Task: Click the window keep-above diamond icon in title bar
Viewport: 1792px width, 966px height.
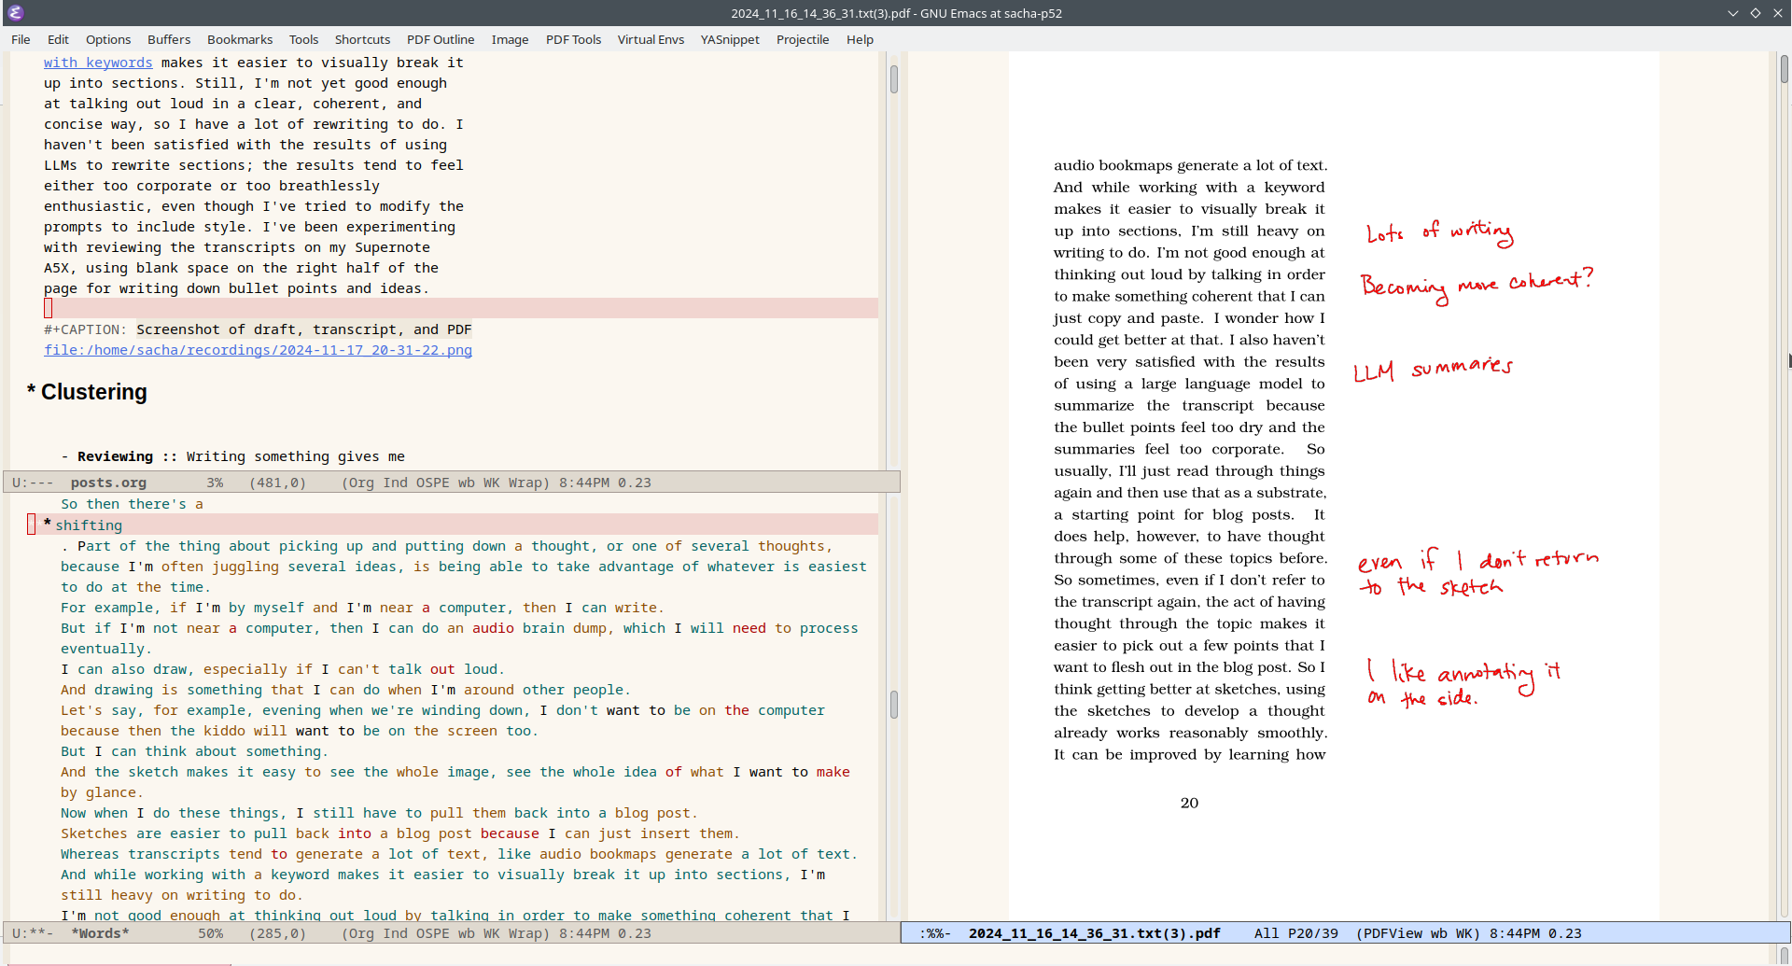Action: (1756, 13)
